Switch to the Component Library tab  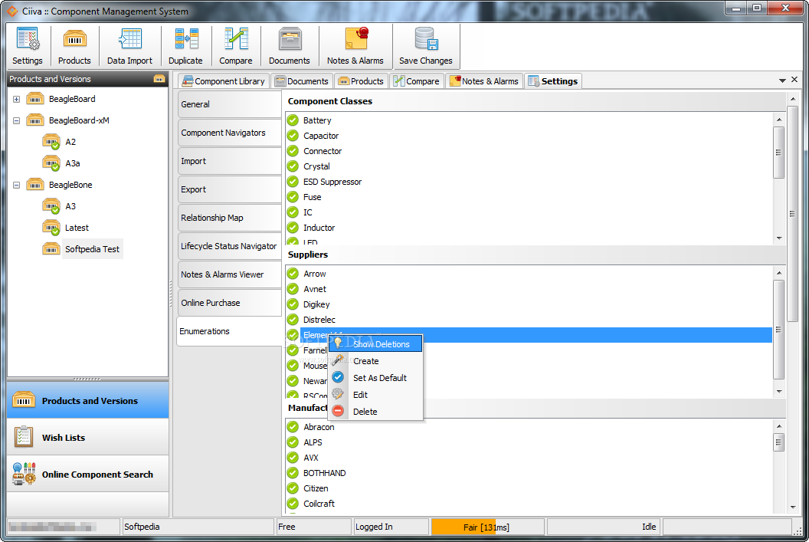pyautogui.click(x=224, y=81)
